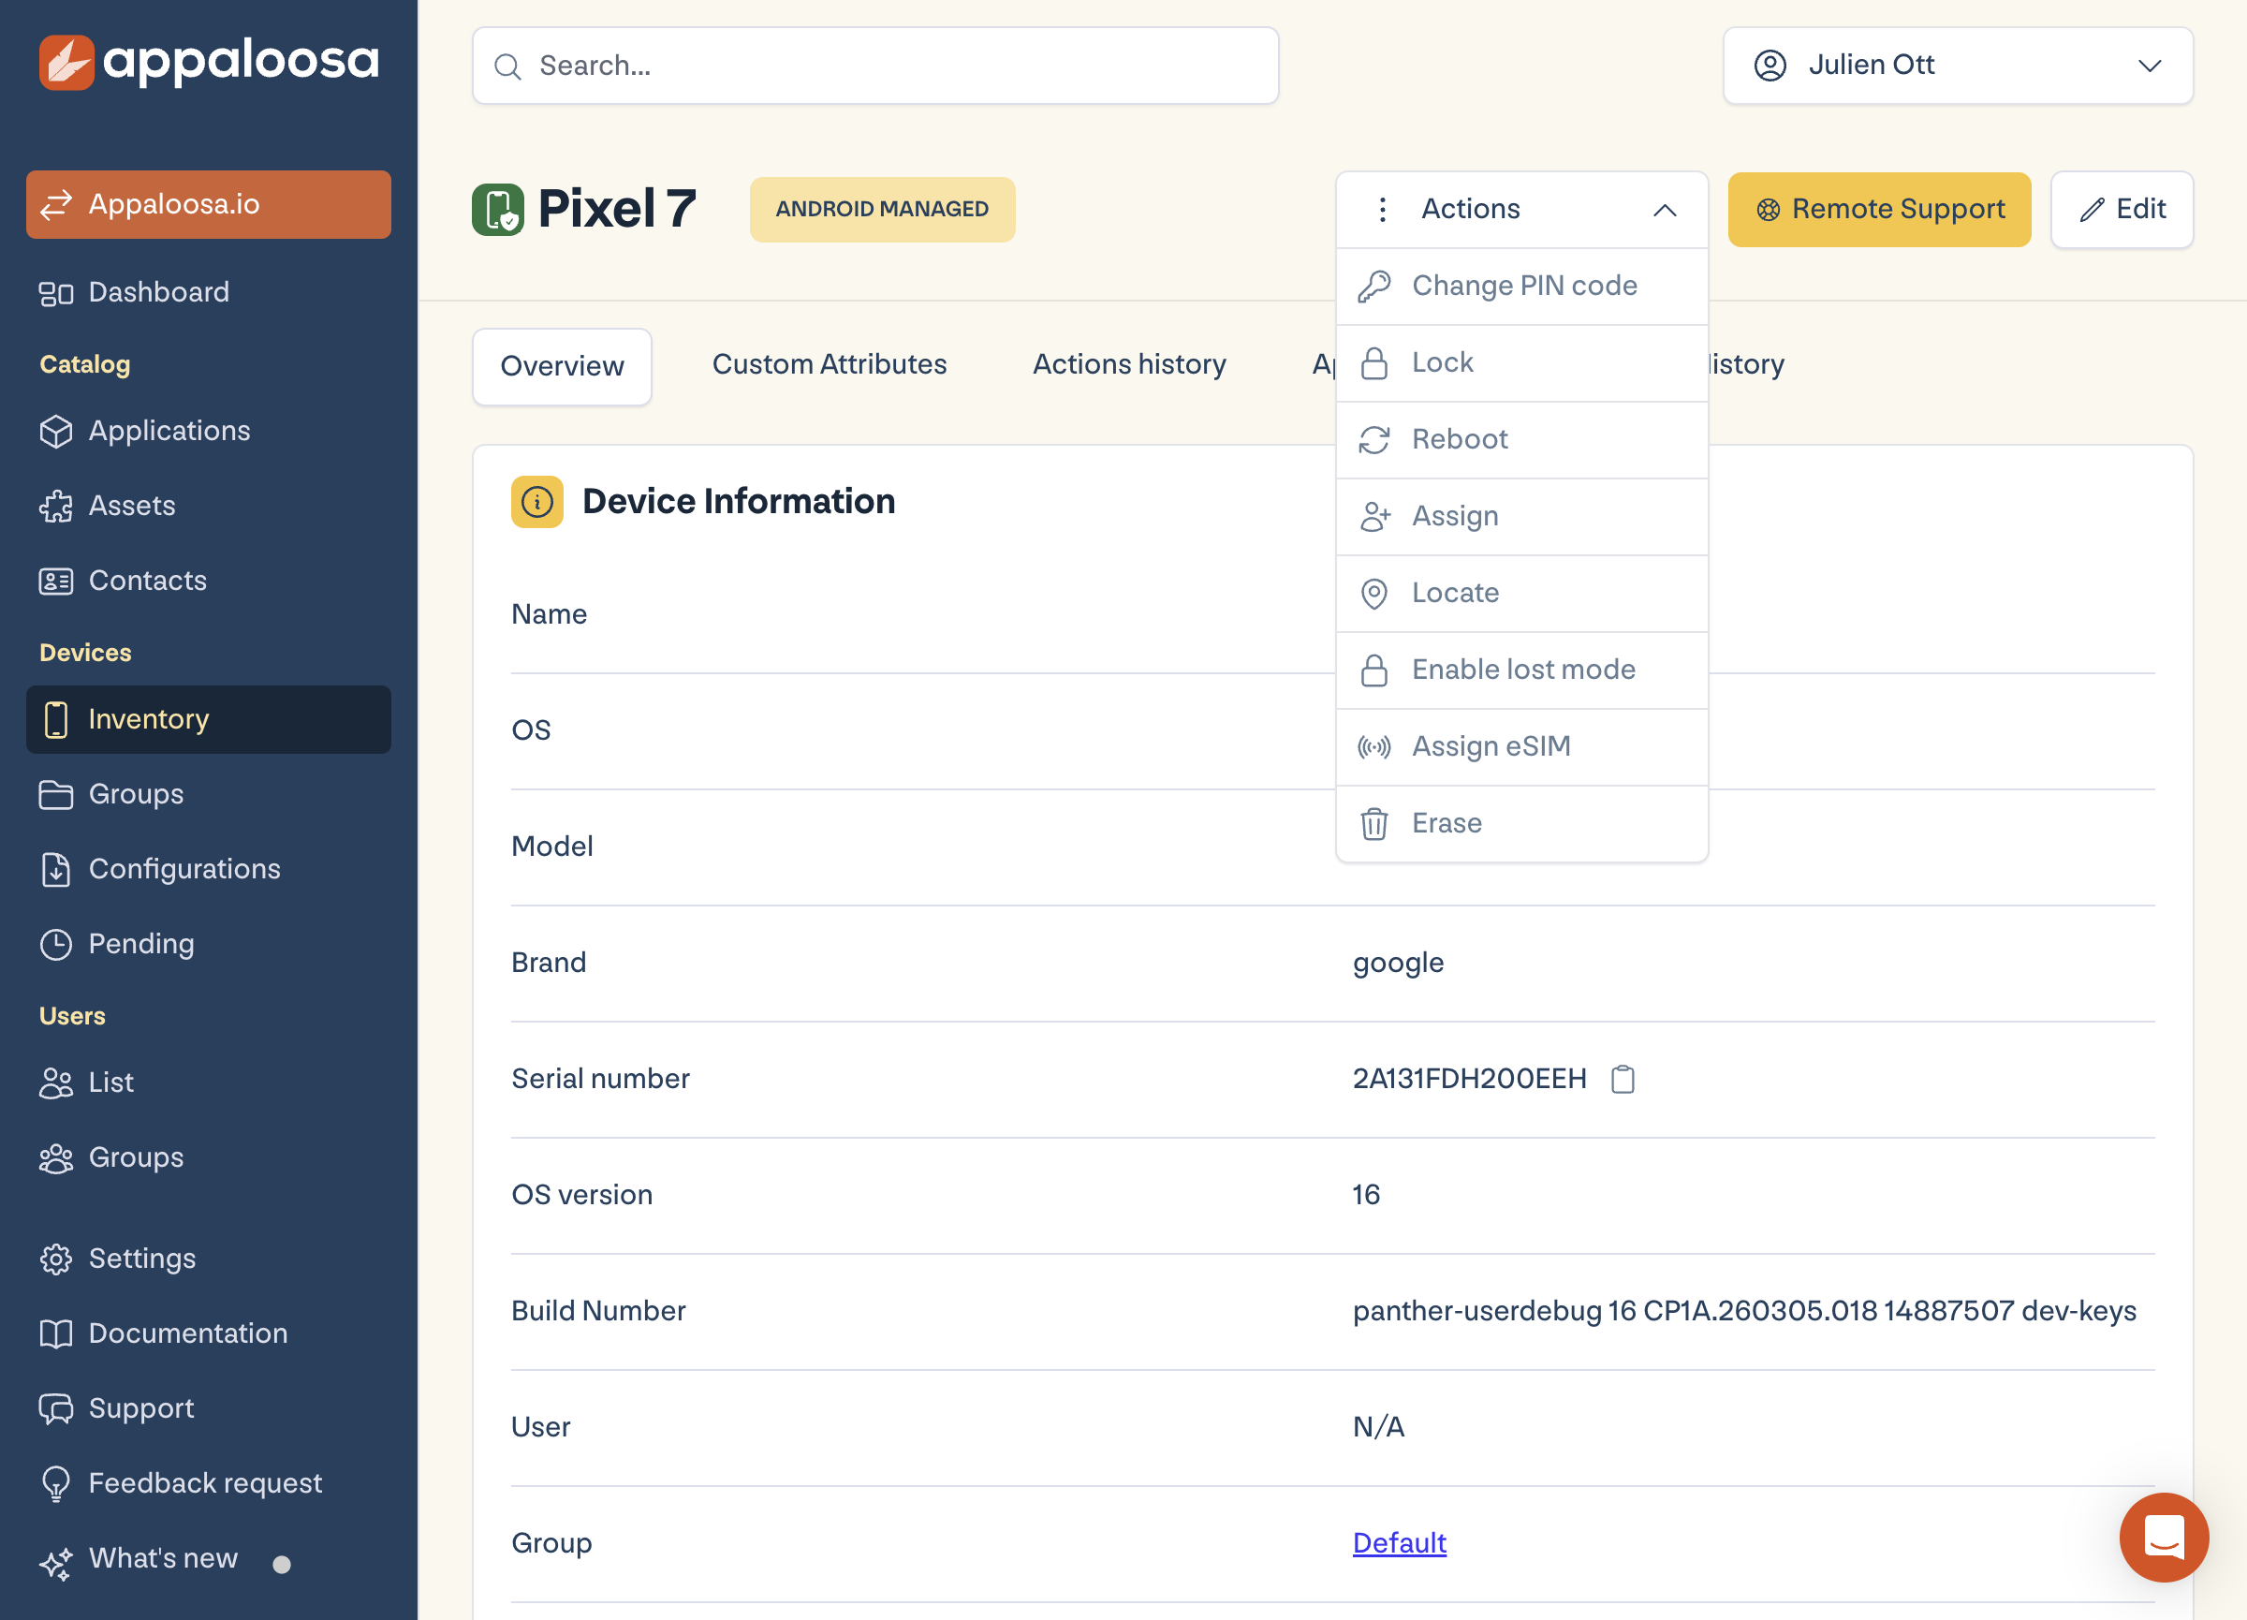Focus the Search input field
The height and width of the screenshot is (1620, 2247).
click(875, 66)
